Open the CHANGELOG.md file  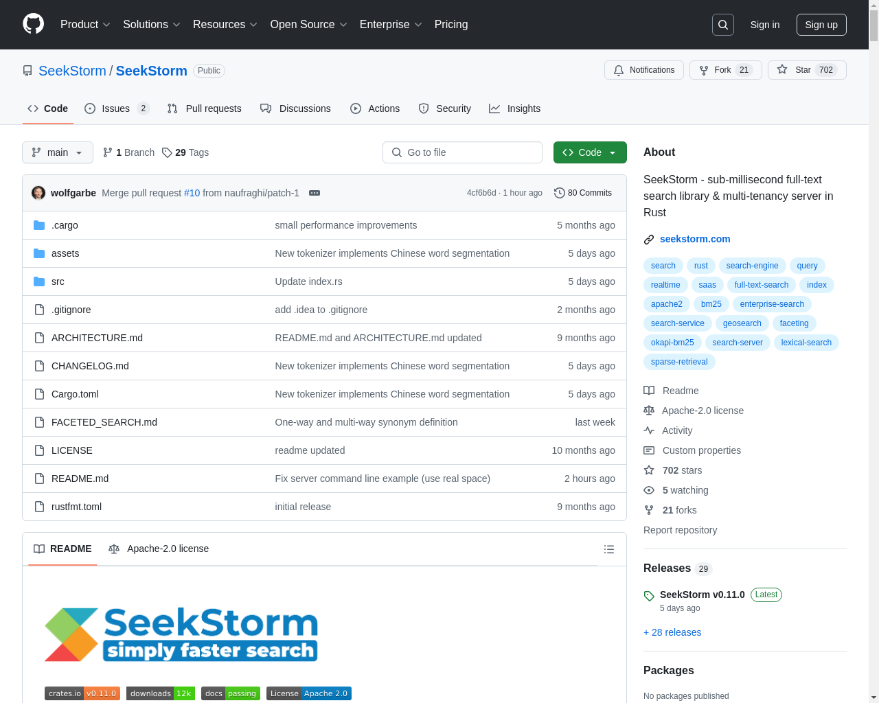pos(90,366)
